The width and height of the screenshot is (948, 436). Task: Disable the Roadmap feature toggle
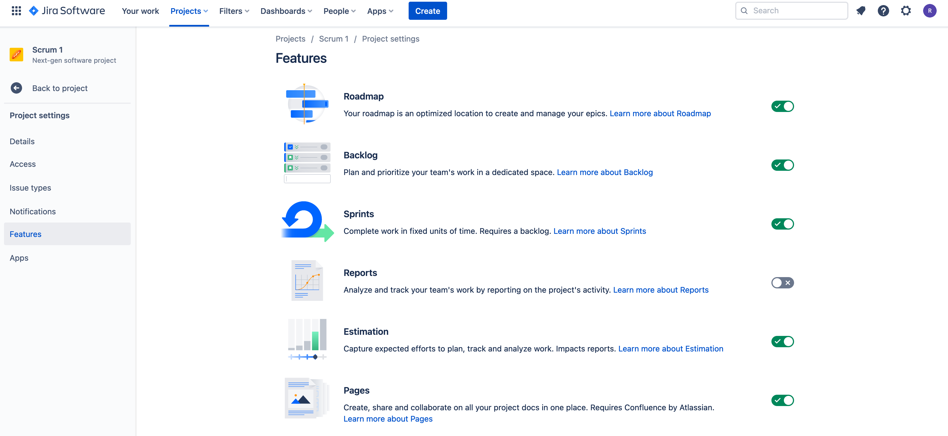782,106
